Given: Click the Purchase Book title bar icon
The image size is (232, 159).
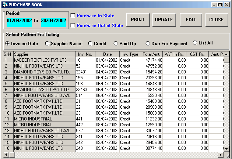Looking at the screenshot, I should pyautogui.click(x=5, y=5).
